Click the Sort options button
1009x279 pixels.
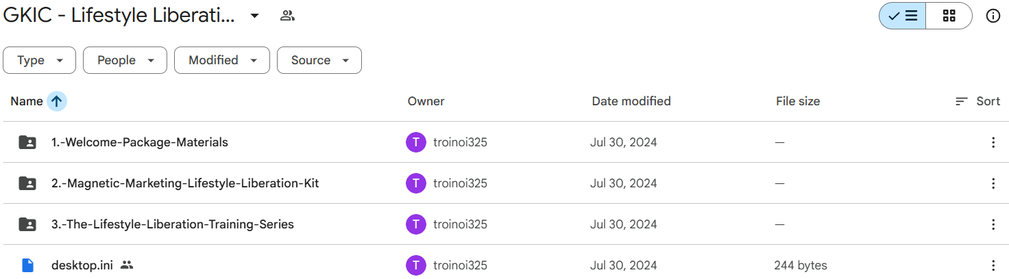click(977, 101)
